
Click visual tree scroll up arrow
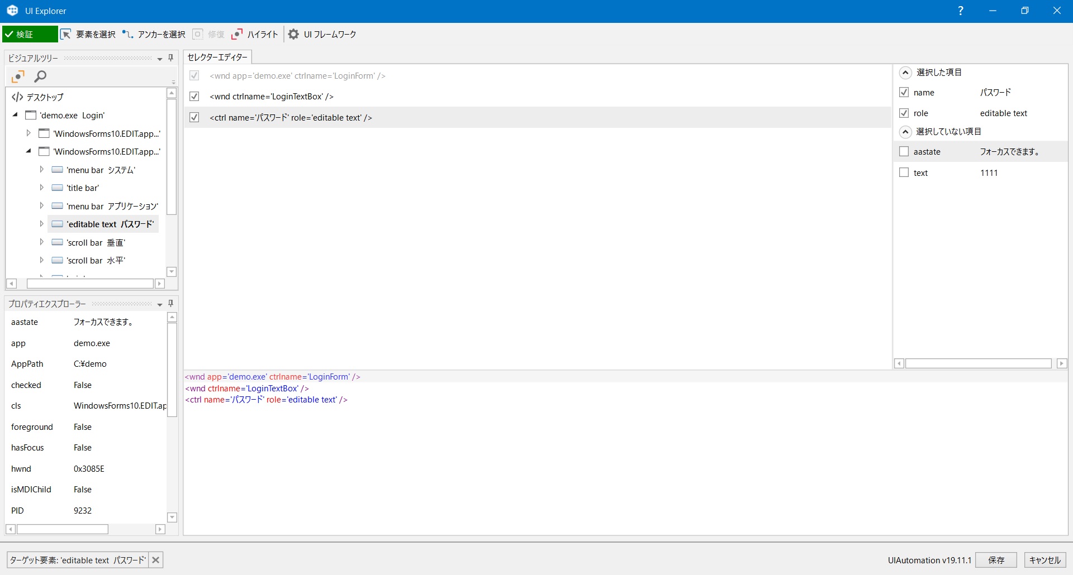pyautogui.click(x=172, y=93)
